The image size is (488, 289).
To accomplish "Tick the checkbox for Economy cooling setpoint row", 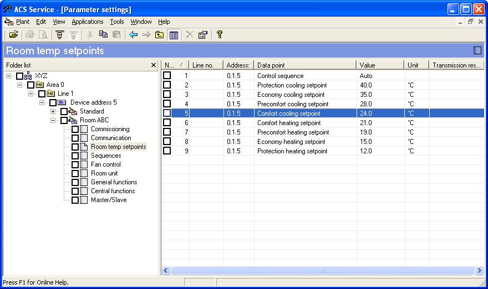I will pyautogui.click(x=167, y=94).
